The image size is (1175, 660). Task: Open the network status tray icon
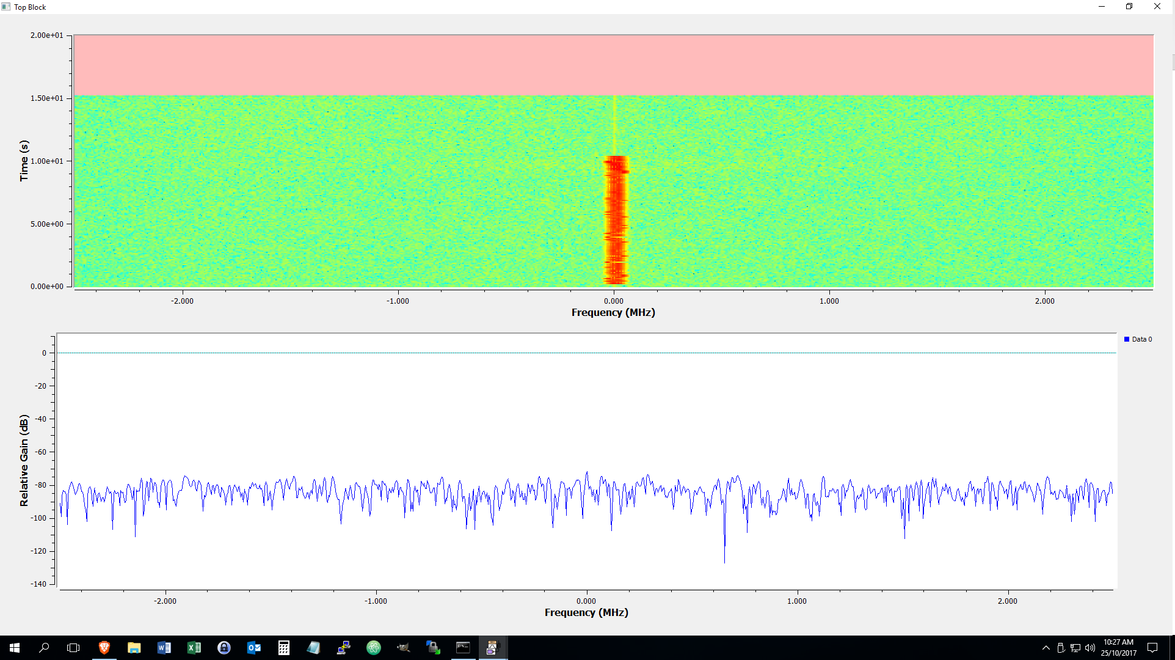(x=1075, y=648)
